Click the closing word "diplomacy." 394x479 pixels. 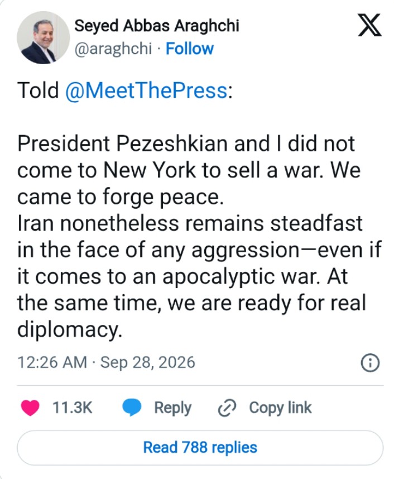tap(70, 329)
